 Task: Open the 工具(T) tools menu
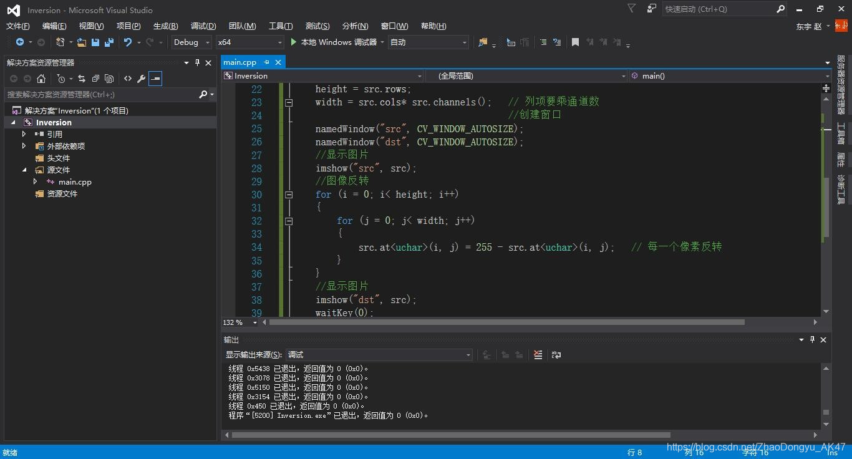[281, 26]
